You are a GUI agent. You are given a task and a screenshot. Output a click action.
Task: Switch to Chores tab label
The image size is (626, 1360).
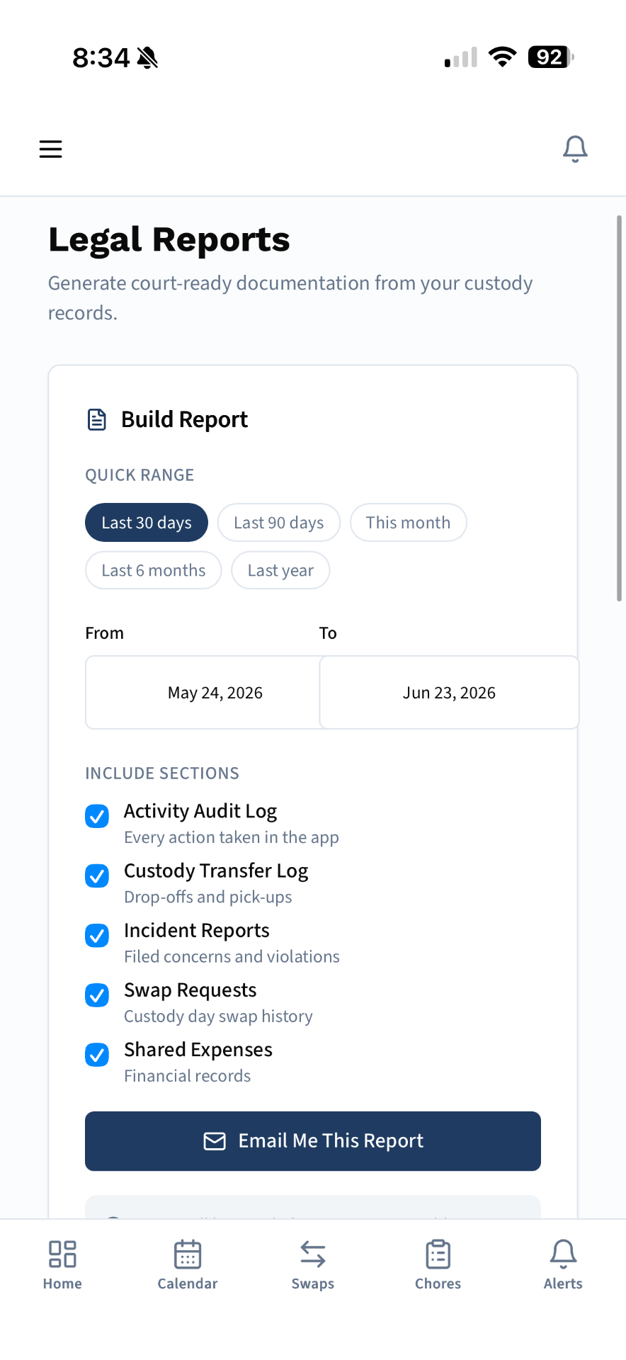coord(438,1283)
